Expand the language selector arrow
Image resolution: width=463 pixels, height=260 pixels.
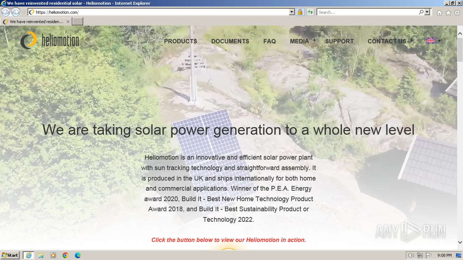[x=439, y=41]
